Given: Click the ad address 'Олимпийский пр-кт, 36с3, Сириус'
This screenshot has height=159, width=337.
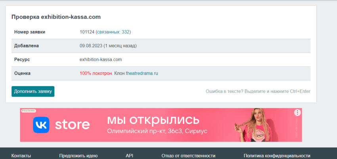Looking at the screenshot, I should coord(157,131).
